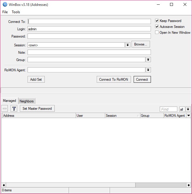Click the Group combo box field
The height and width of the screenshot is (194, 192).
click(86, 60)
